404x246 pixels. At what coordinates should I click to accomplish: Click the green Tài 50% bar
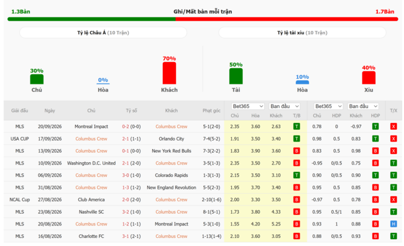236,76
